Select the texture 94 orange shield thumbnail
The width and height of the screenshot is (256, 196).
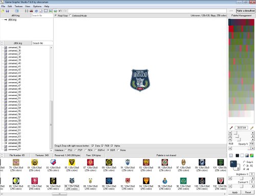point(146,181)
